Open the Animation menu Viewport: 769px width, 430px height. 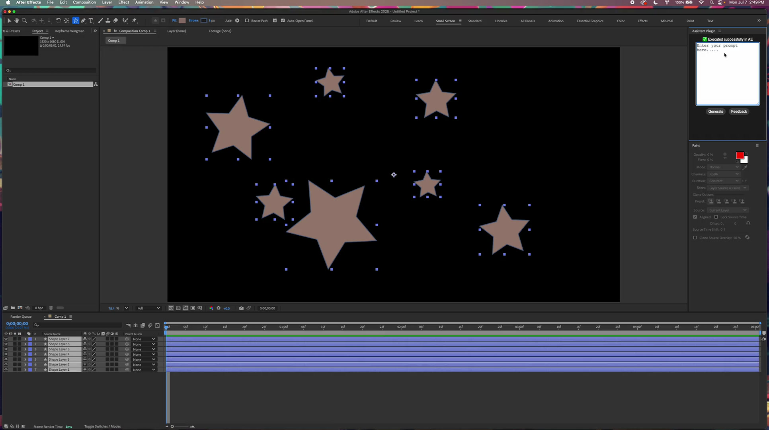click(x=144, y=2)
